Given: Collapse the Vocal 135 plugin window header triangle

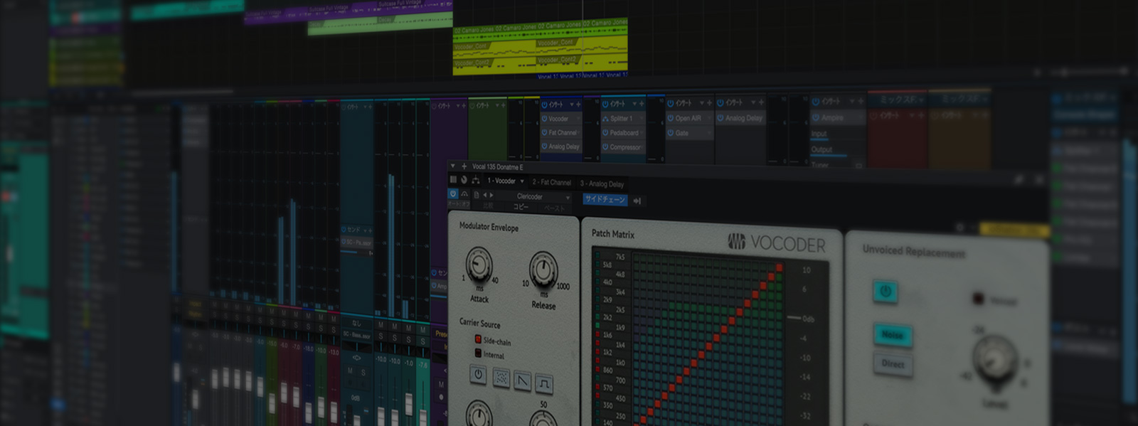Looking at the screenshot, I should [453, 166].
